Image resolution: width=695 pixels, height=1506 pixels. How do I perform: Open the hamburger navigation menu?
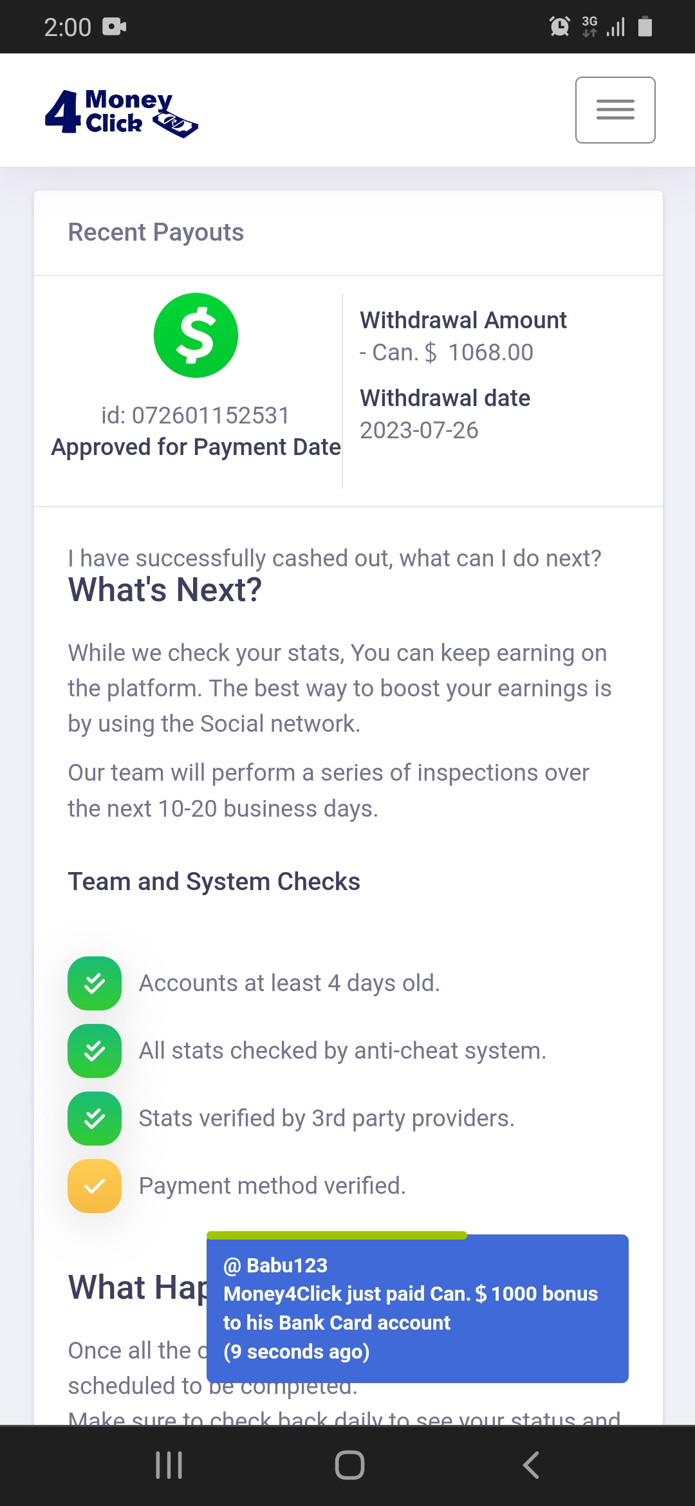click(615, 110)
